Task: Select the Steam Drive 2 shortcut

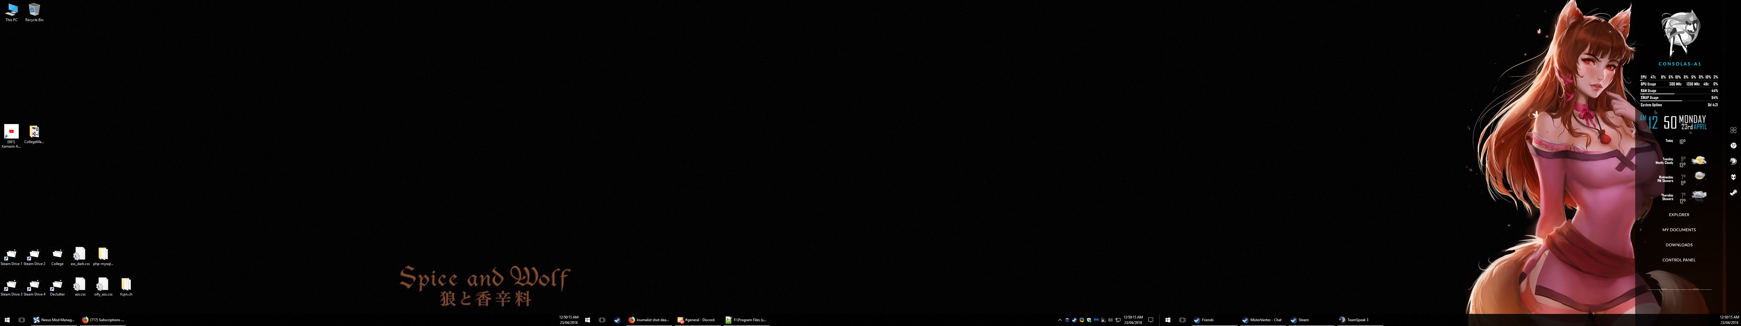Action: [34, 257]
